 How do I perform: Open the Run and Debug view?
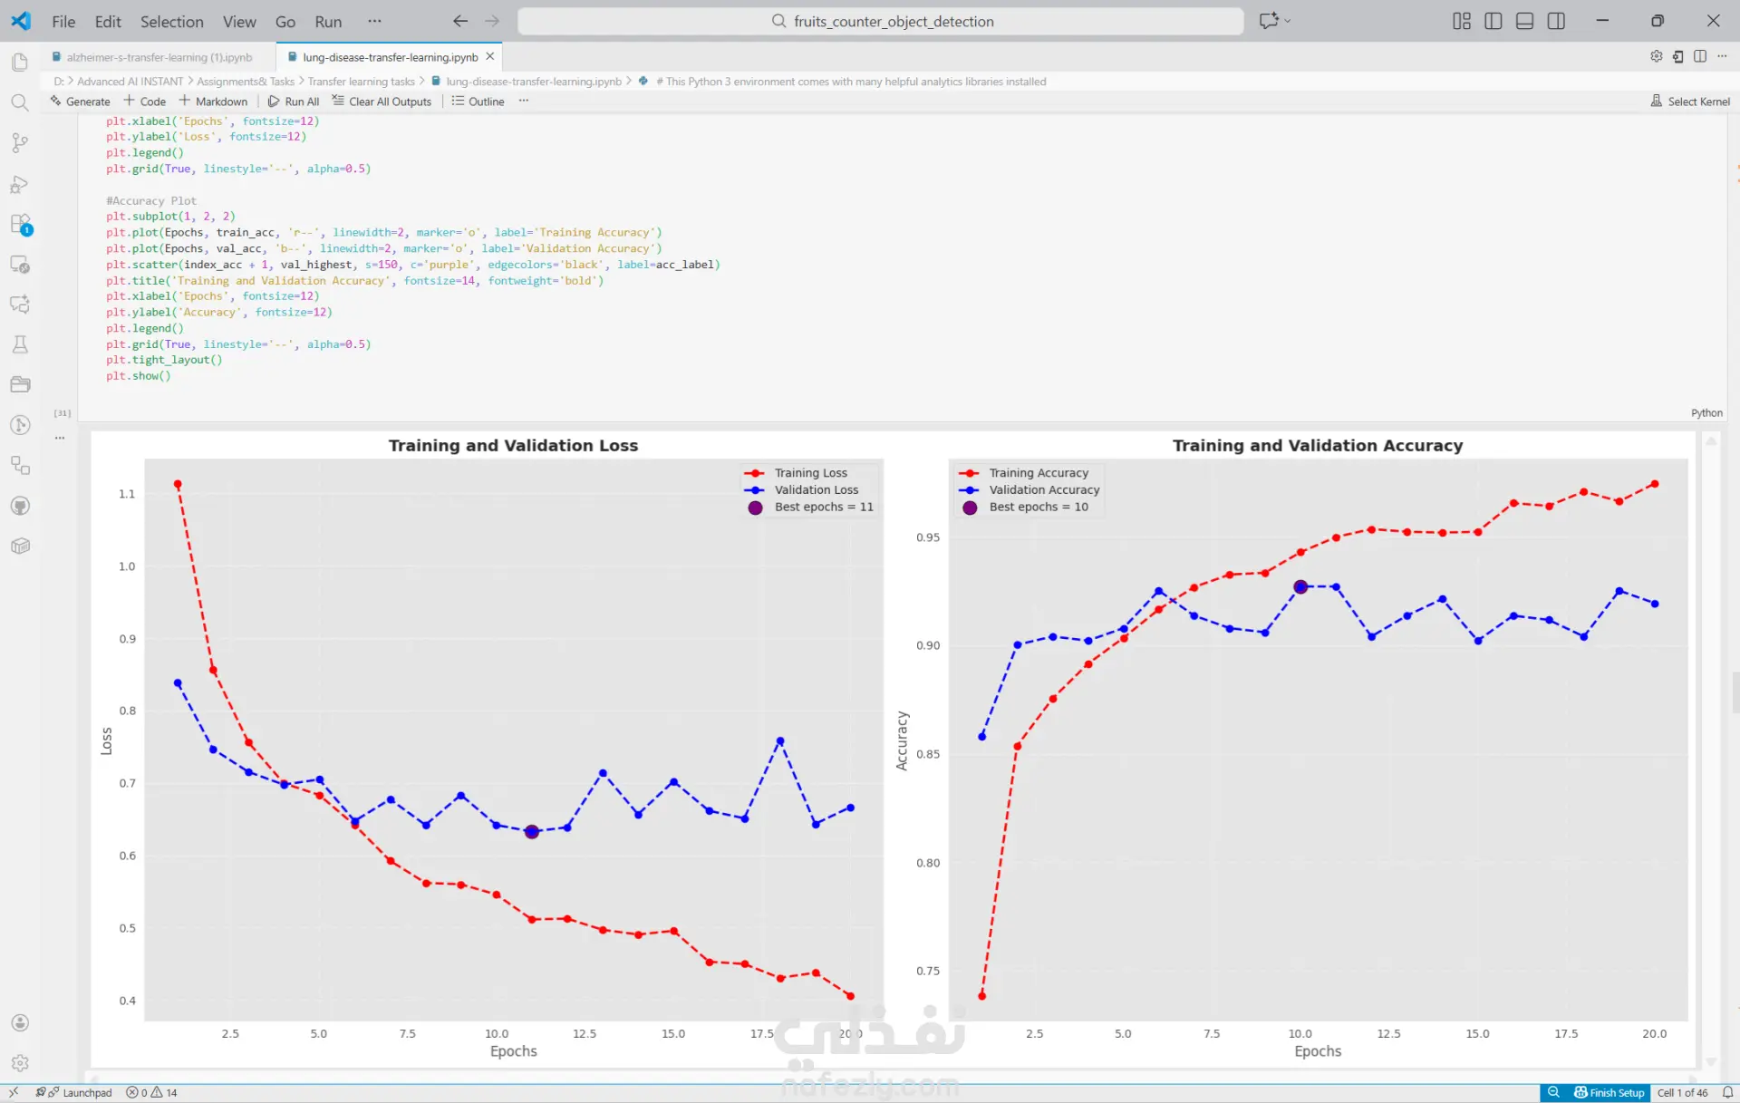(20, 184)
